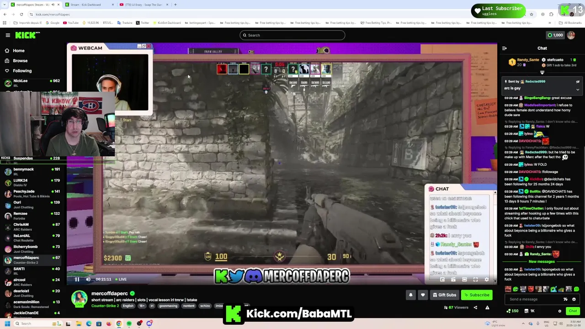Viewport: 585px width, 329px height.
Task: Open video player settings gear
Action: click(x=487, y=280)
